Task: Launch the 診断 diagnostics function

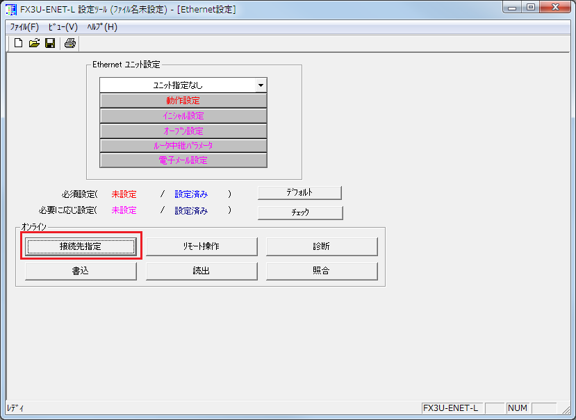Action: pyautogui.click(x=321, y=246)
